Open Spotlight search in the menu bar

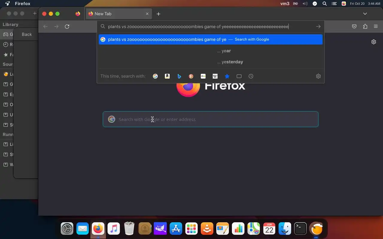(325, 4)
